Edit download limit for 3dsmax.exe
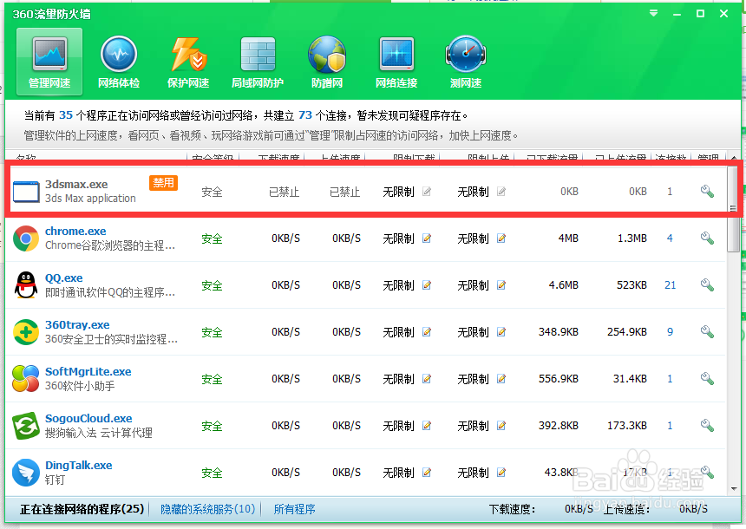746x529 pixels. point(427,192)
